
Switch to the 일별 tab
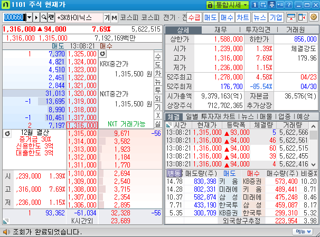[x=192, y=117]
